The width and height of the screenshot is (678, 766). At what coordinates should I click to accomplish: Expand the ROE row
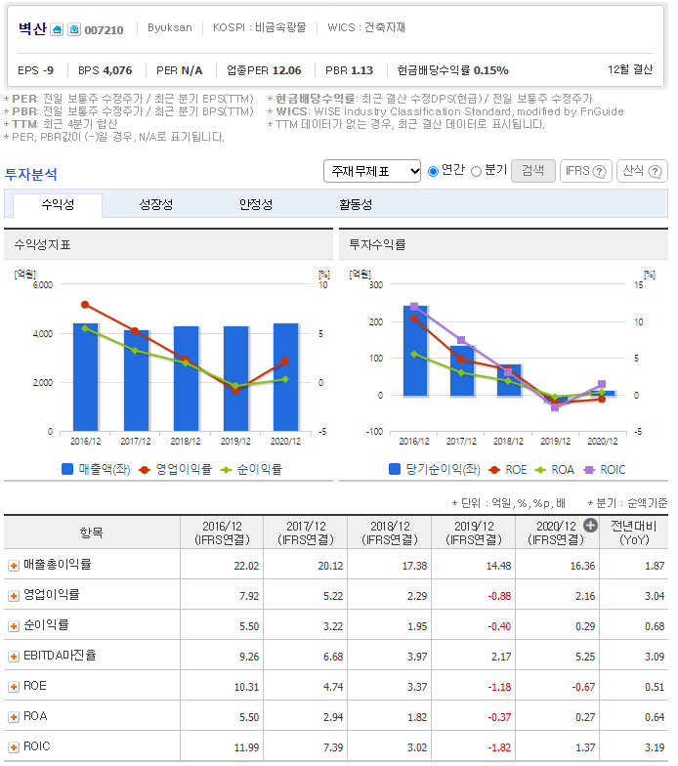point(14,687)
